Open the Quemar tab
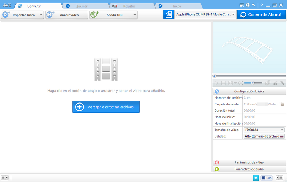This screenshot has height=182, width=287. pyautogui.click(x=86, y=6)
